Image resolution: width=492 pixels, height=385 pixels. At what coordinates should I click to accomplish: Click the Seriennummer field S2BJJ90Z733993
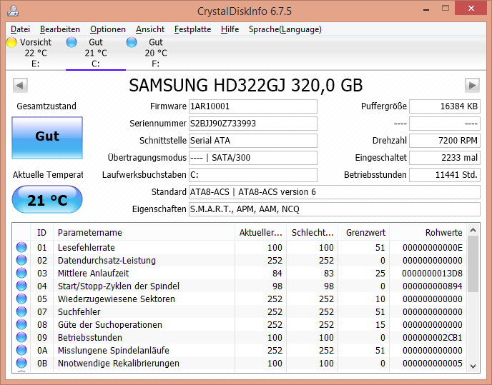[253, 124]
